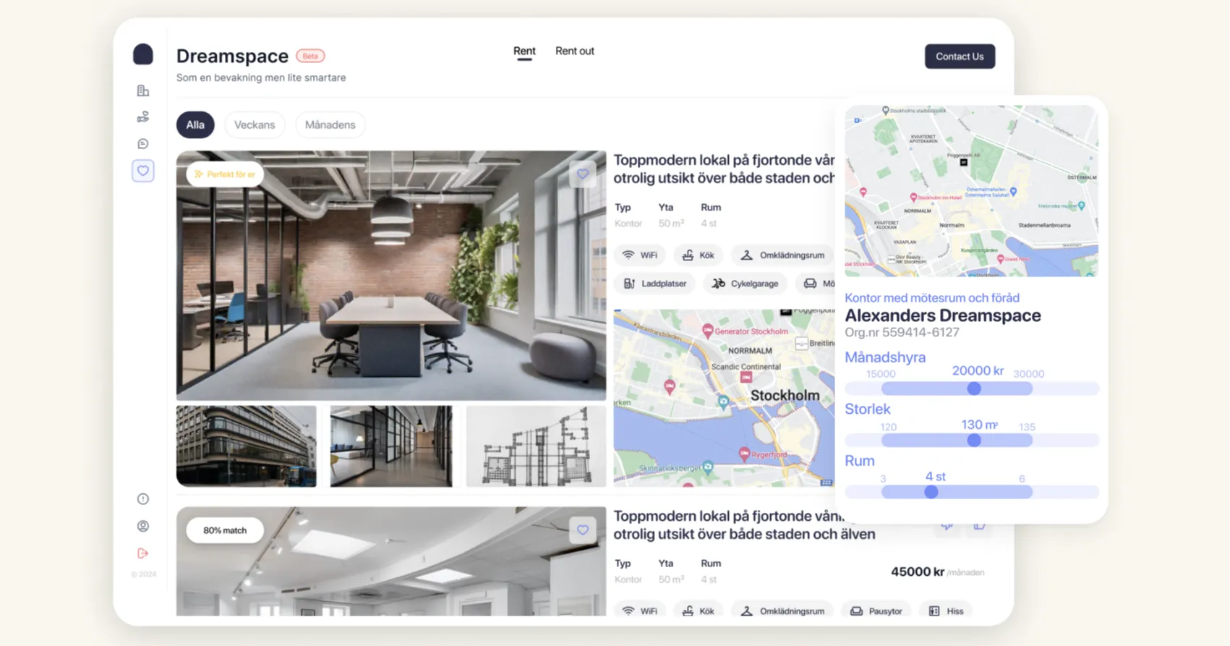This screenshot has height=646, width=1230.
Task: Open the favorites heart sidebar icon
Action: 143,171
